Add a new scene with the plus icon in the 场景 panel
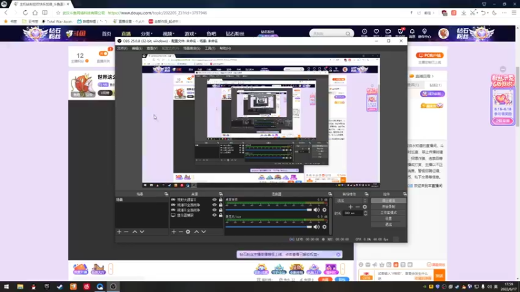The image size is (520, 292). pos(119,232)
